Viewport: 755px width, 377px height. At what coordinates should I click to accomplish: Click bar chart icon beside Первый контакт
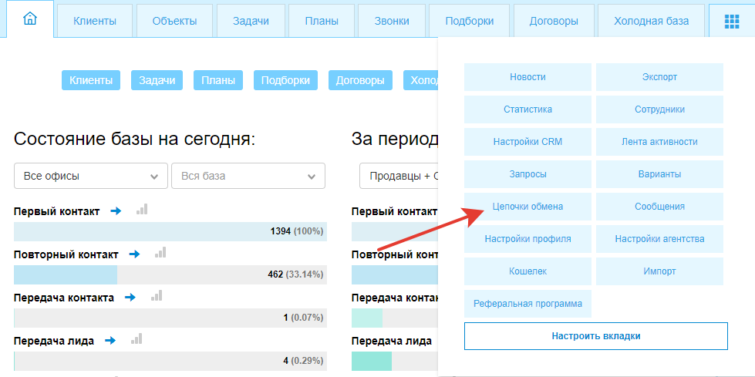(141, 210)
